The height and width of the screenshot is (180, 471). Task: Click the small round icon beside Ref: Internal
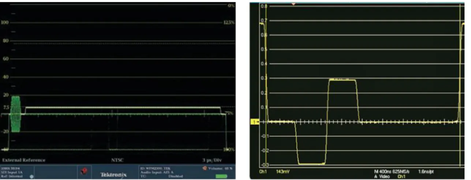coord(31,176)
